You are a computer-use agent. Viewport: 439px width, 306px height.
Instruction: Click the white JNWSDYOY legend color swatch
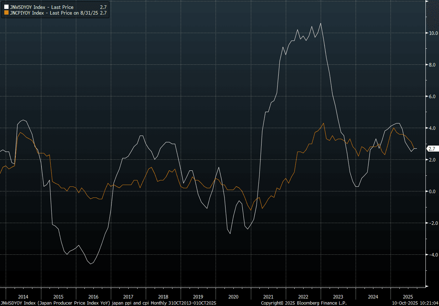coord(6,7)
